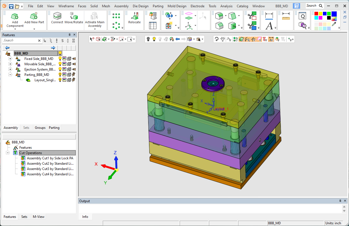Expand the Ejection System_BB tree node
349x226 pixels.
tap(10, 69)
